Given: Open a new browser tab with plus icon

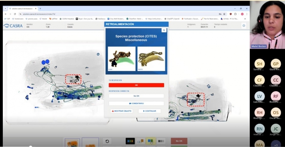Looking at the screenshot, I should (40, 8).
